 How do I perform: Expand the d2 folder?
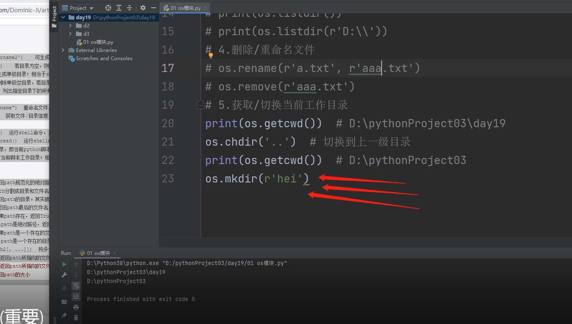click(70, 26)
